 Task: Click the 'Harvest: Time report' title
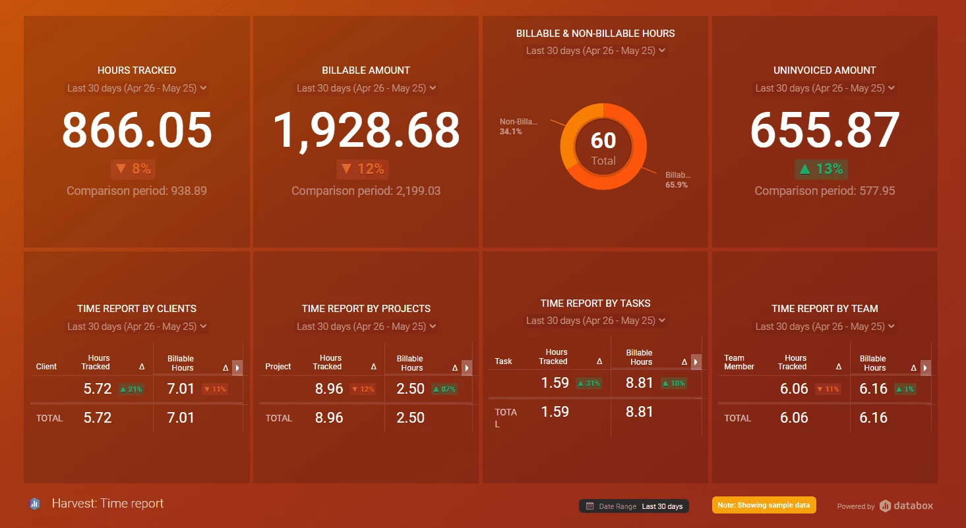click(x=108, y=504)
